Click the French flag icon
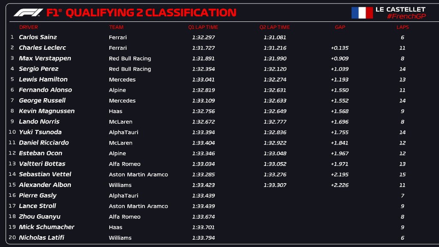 (x=362, y=13)
